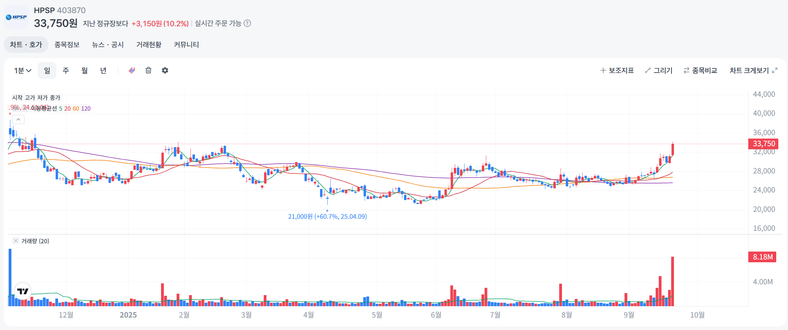
Task: Click the 21,000원 low price annotation
Action: (327, 216)
